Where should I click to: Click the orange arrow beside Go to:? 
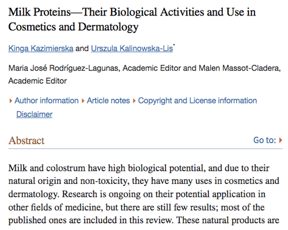coord(281,140)
